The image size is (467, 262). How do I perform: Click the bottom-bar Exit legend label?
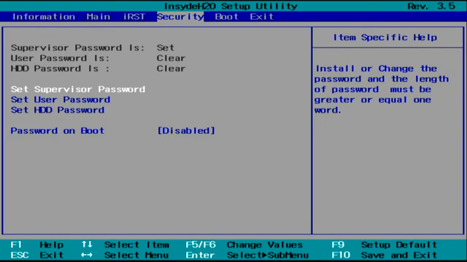[x=52, y=255]
